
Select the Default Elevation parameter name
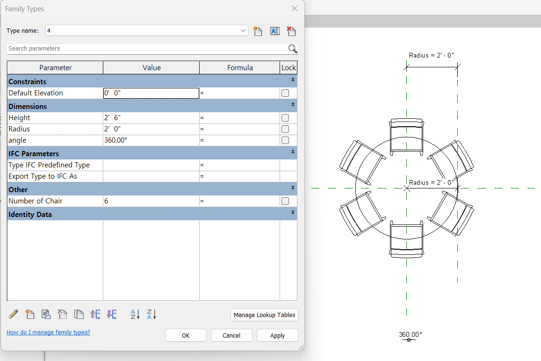click(36, 93)
